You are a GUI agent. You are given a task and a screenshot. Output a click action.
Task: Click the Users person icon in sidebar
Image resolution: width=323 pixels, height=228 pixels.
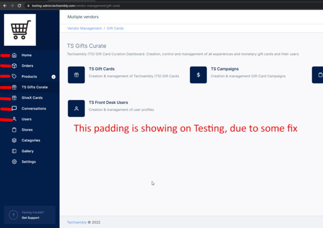[14, 119]
